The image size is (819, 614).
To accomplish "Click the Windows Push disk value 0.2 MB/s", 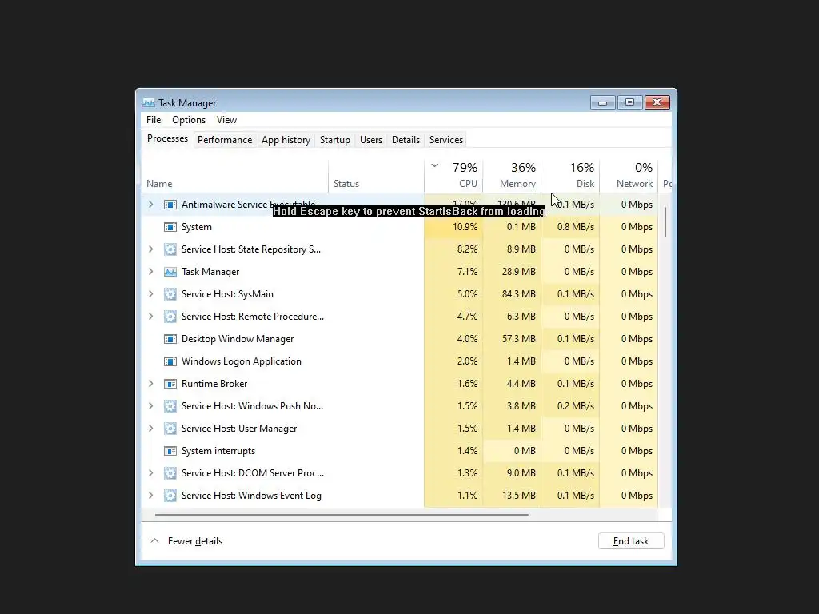I will tap(576, 406).
